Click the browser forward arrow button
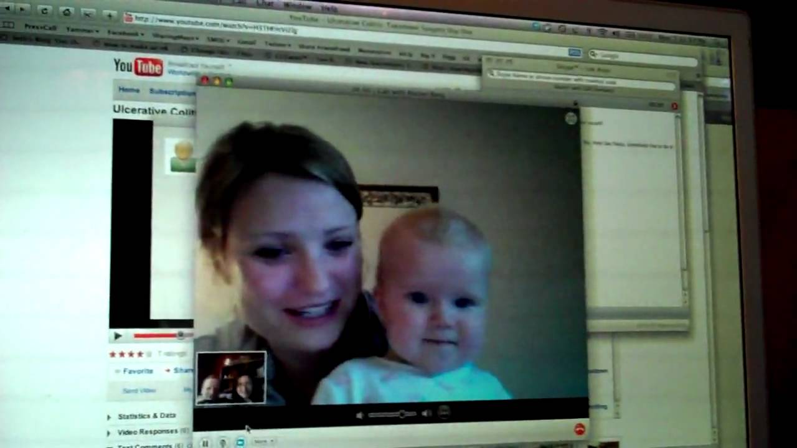 pos(22,8)
